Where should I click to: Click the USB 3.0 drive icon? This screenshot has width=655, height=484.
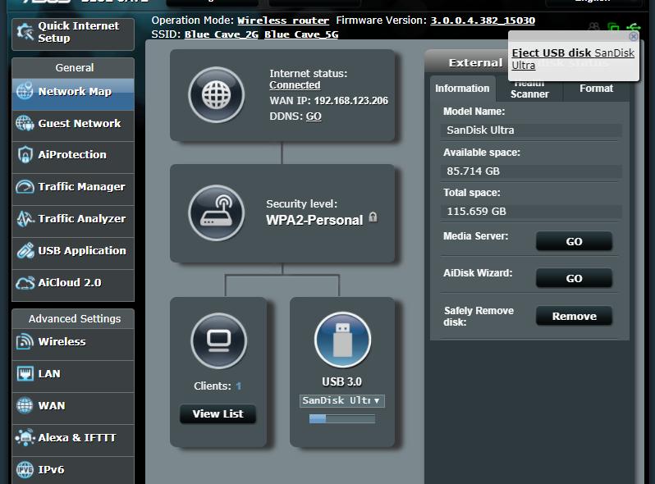(342, 340)
